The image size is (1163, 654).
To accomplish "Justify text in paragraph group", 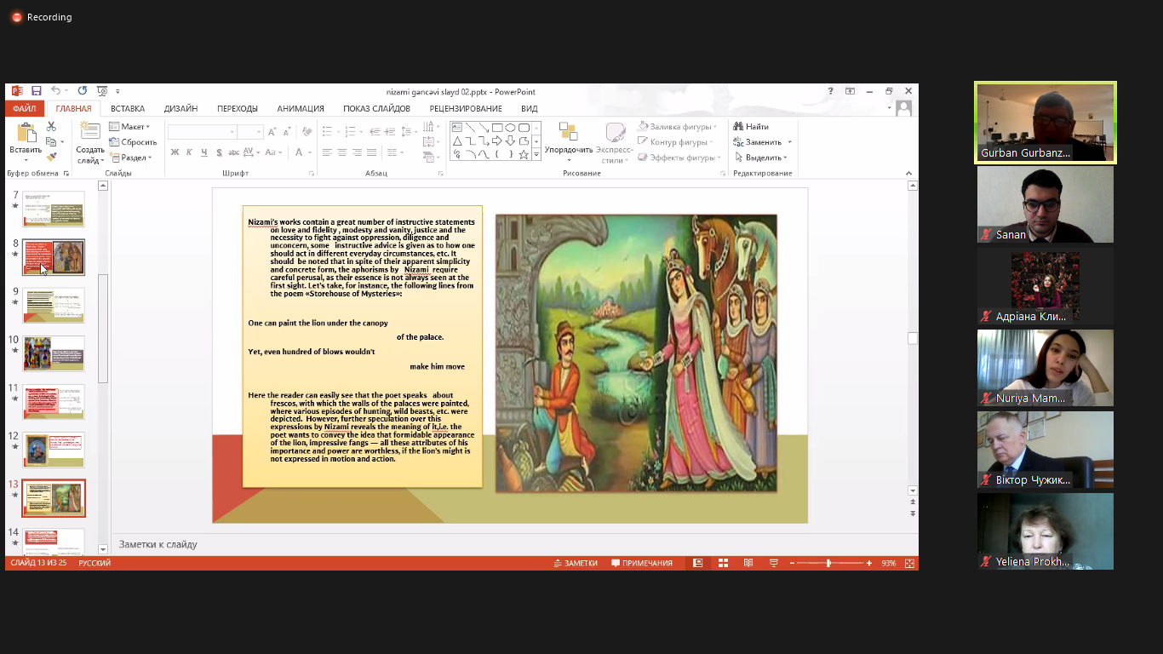I will (370, 152).
